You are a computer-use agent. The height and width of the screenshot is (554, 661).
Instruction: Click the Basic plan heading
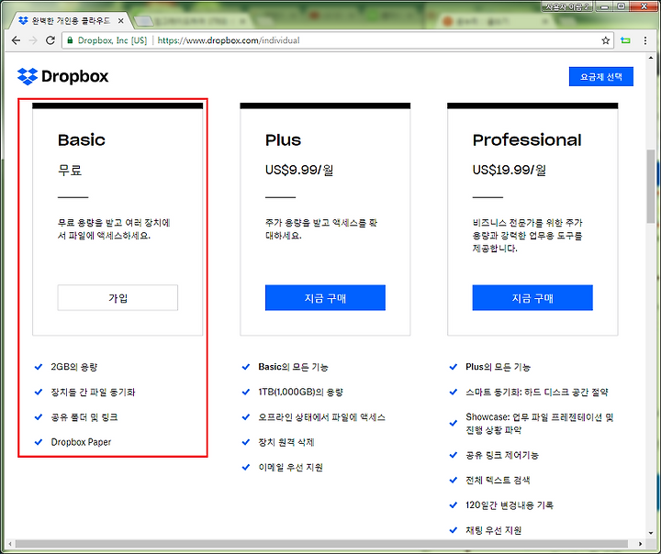82,139
